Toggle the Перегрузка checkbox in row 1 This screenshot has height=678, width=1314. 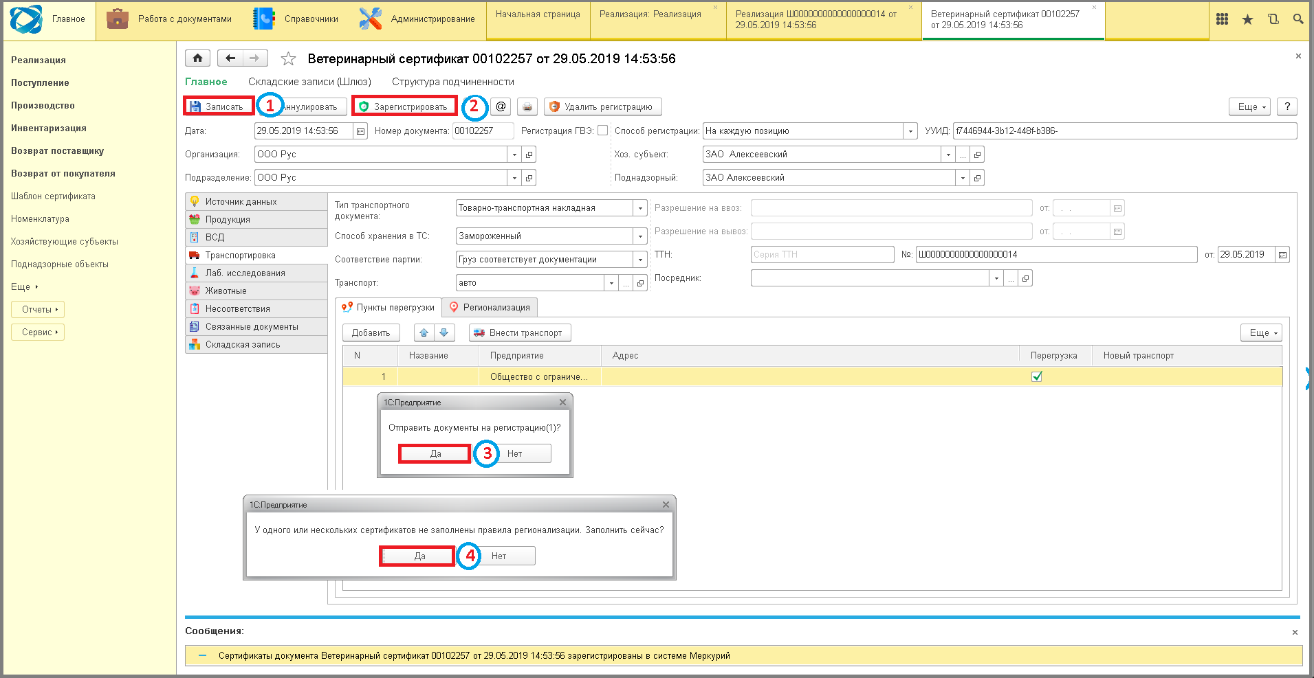[1037, 376]
